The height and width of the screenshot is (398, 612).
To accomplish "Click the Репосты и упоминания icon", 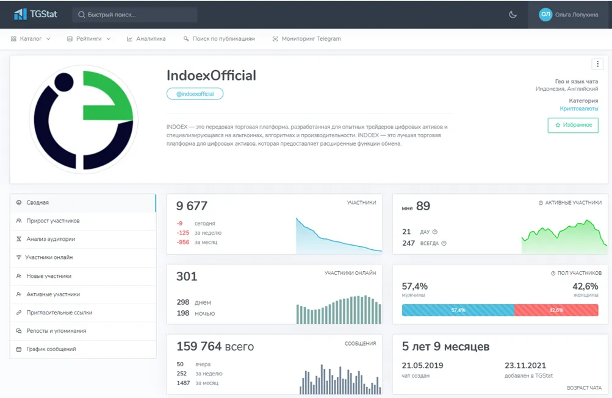I will click(19, 331).
